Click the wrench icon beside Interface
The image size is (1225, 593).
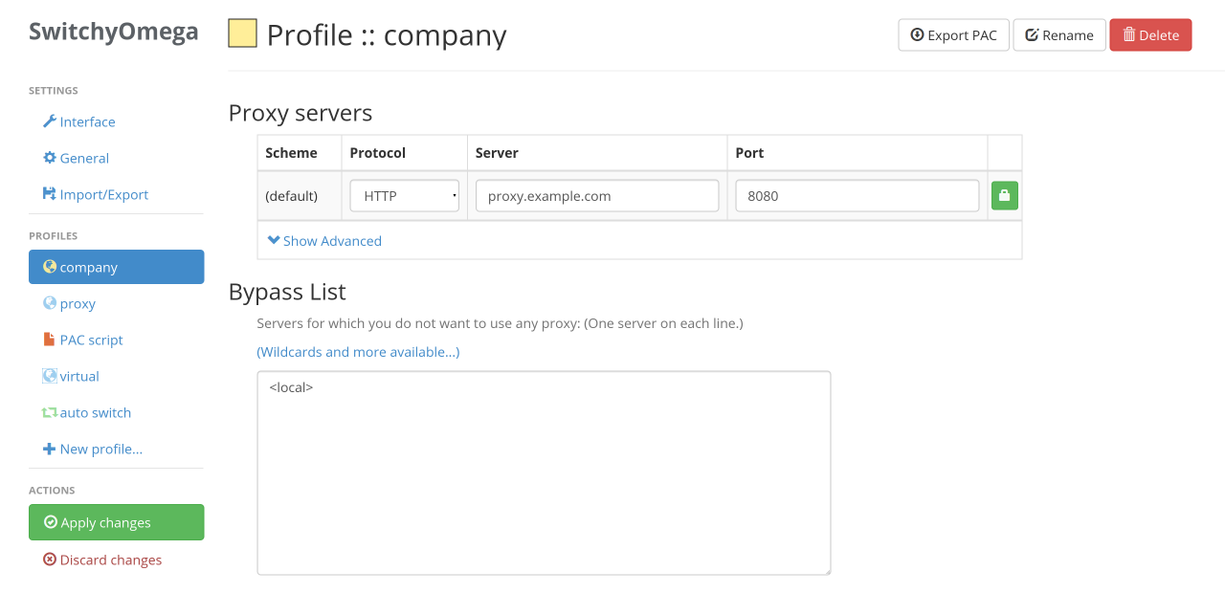(50, 121)
